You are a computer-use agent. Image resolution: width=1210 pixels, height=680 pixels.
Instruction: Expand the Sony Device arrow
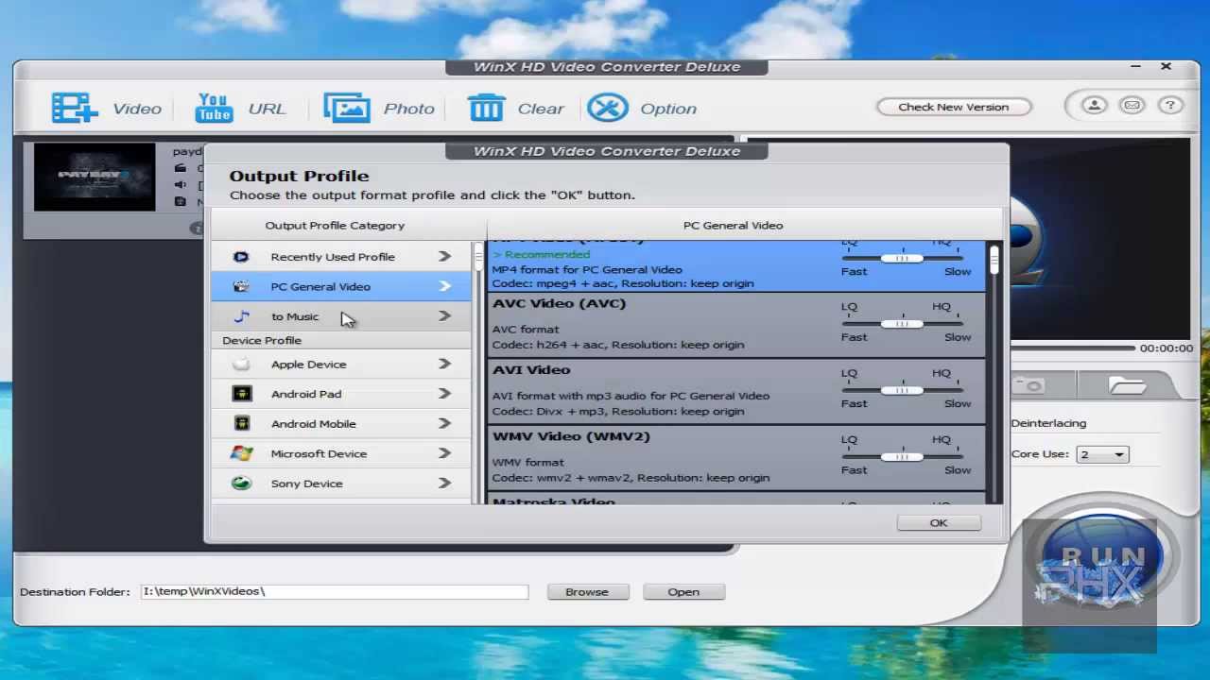(x=444, y=484)
